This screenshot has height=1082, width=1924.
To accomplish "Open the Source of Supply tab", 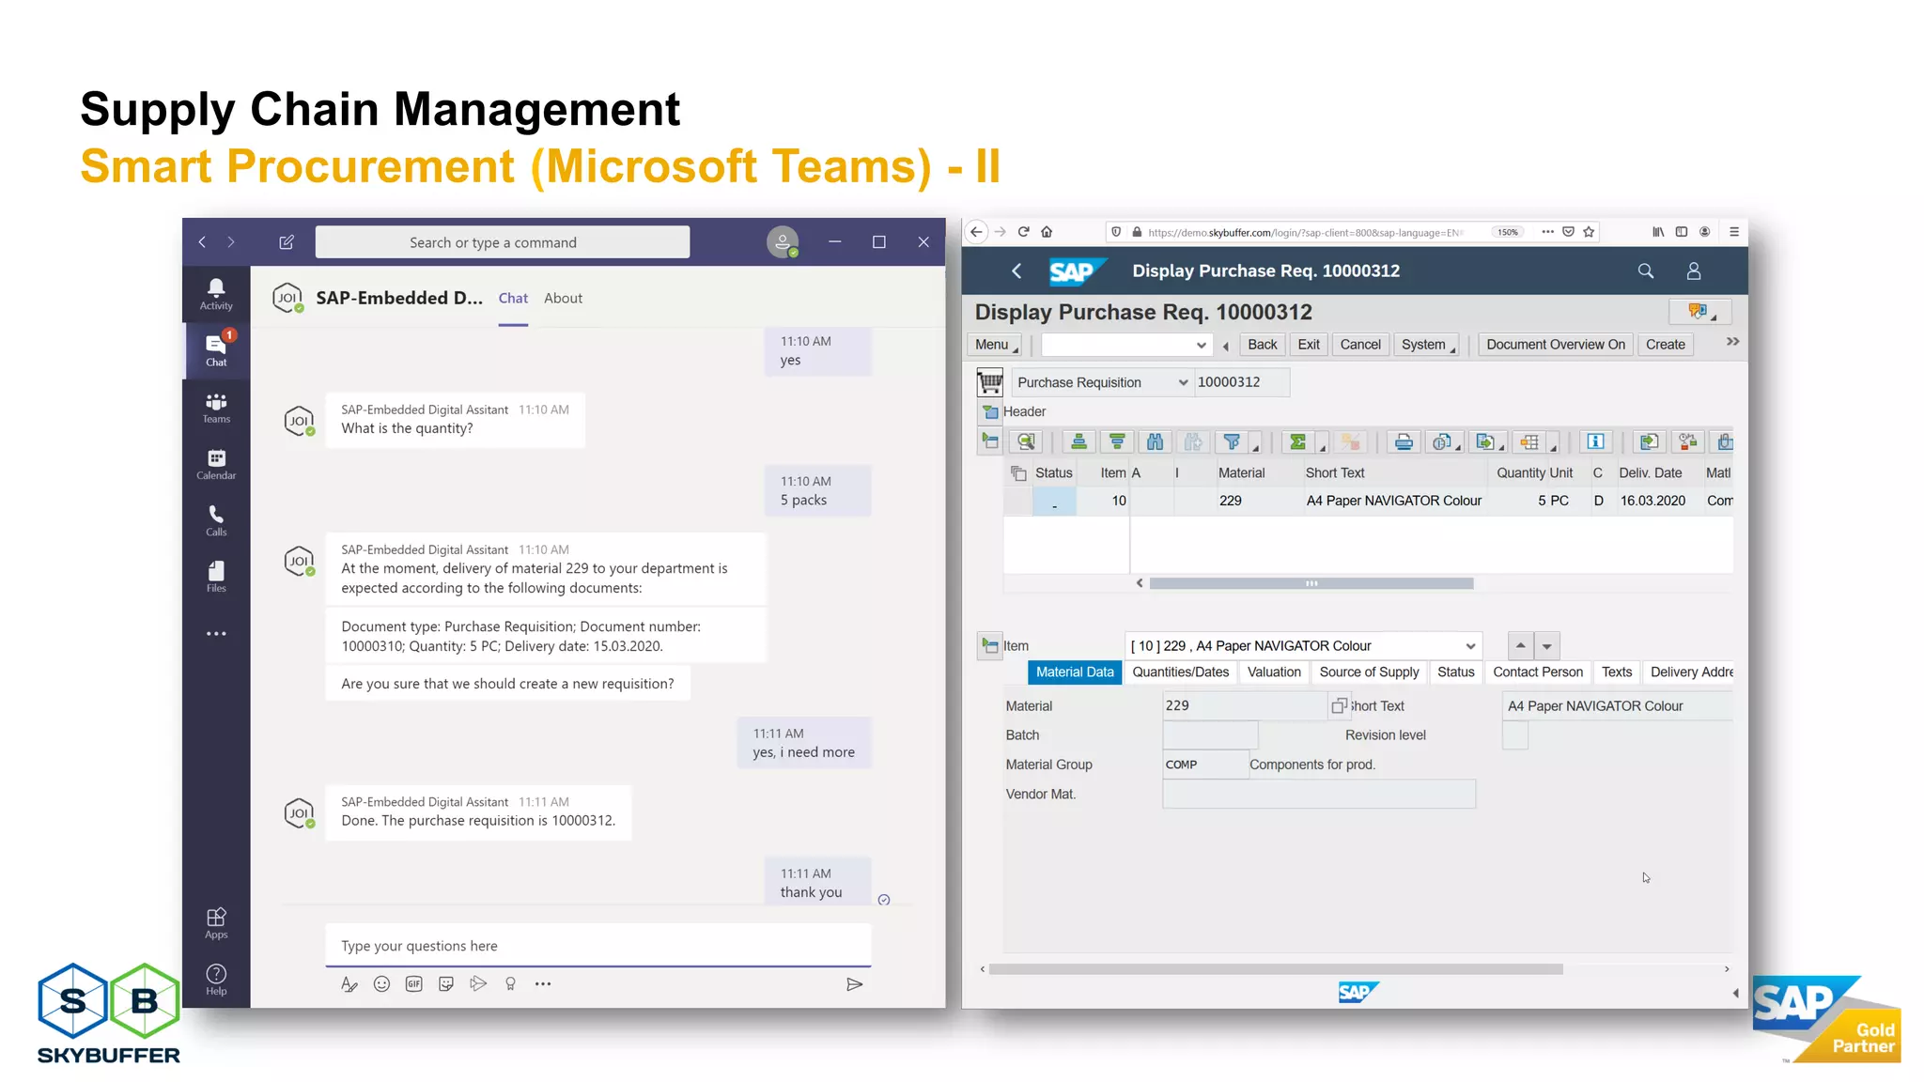I will pyautogui.click(x=1369, y=672).
